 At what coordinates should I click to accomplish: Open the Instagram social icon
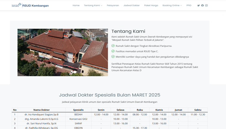click(206, 5)
